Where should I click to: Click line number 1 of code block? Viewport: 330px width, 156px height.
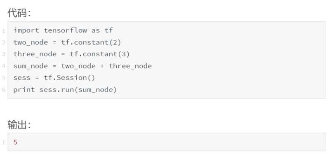(x=4, y=32)
